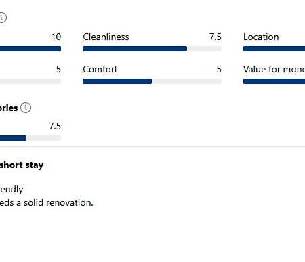Click the gray bar scored 5 at left
This screenshot has height=262, width=305.
tap(30, 81)
